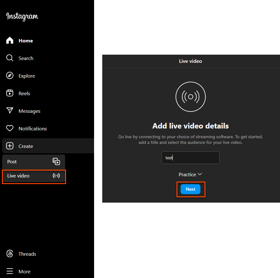Open the Practice audience dropdown

[190, 174]
